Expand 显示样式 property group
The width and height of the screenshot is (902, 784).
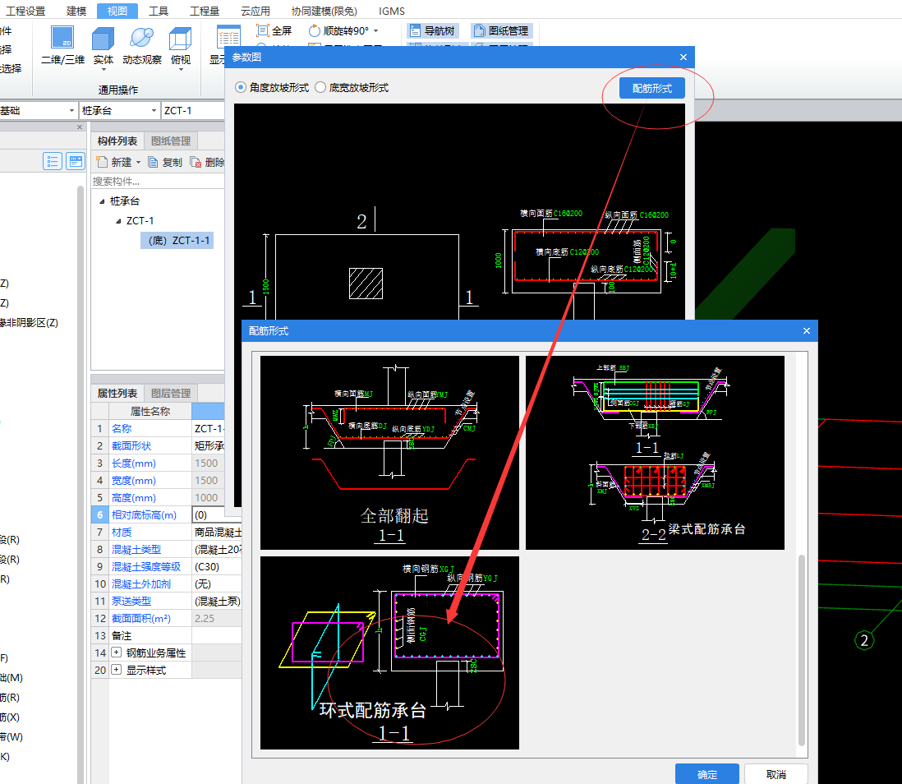pos(116,670)
